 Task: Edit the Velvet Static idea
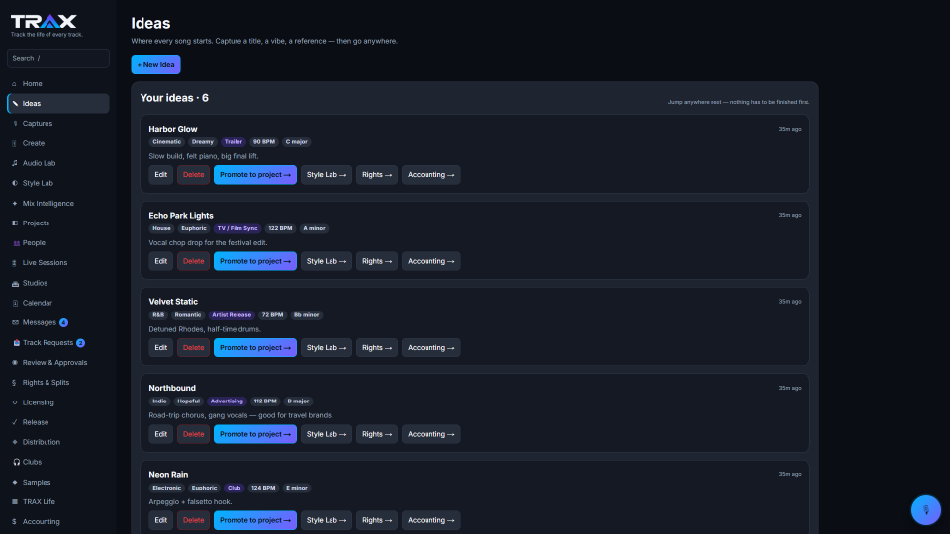point(160,347)
